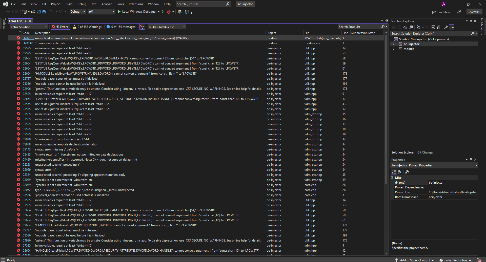Close the Error List tab
This screenshot has height=262, width=486.
pyautogui.click(x=30, y=21)
